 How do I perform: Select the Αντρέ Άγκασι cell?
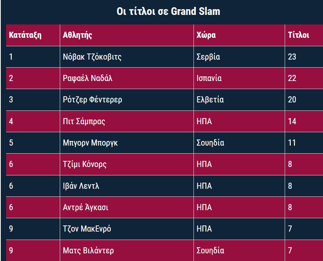click(85, 208)
